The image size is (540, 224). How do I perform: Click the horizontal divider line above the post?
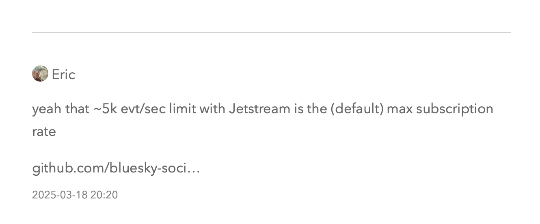click(x=271, y=32)
